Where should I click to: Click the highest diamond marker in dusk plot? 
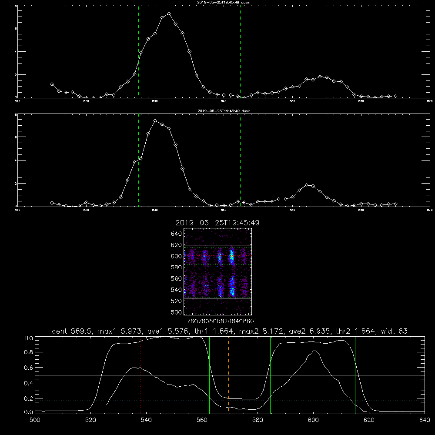tap(155, 121)
